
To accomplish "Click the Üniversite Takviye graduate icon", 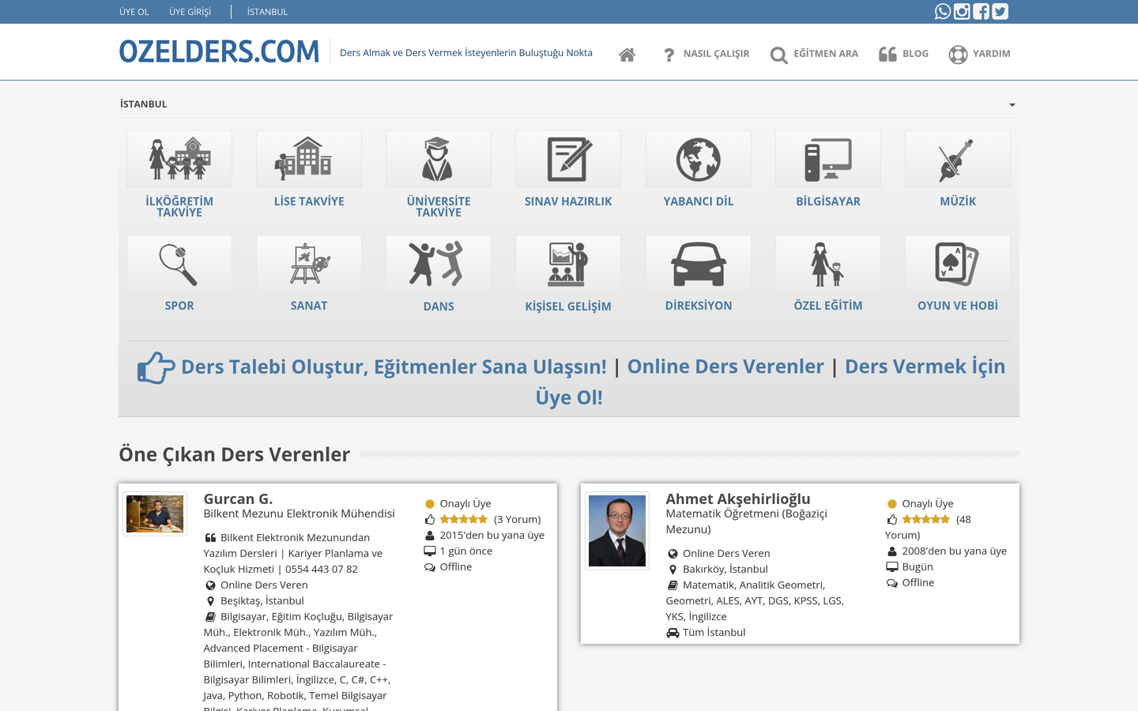I will [439, 159].
